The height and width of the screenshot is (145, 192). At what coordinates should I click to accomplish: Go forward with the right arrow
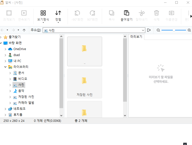pyautogui.click(x=13, y=30)
